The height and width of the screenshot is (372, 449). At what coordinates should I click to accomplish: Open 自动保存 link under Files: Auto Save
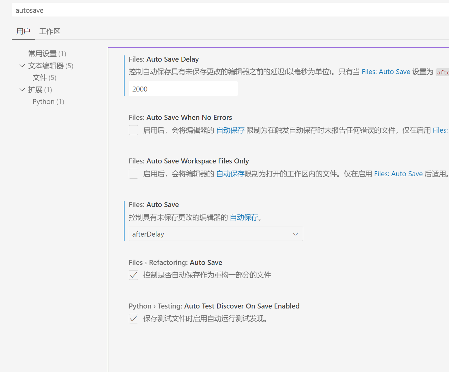click(244, 217)
